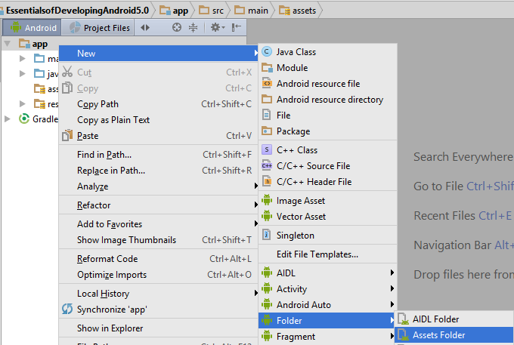Open the project panel gear settings
Viewport: 514px width, 345px height.
[218, 27]
